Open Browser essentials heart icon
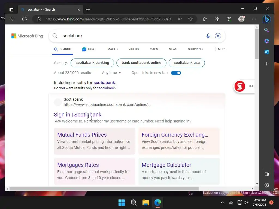279x209 pixels. click(229, 19)
